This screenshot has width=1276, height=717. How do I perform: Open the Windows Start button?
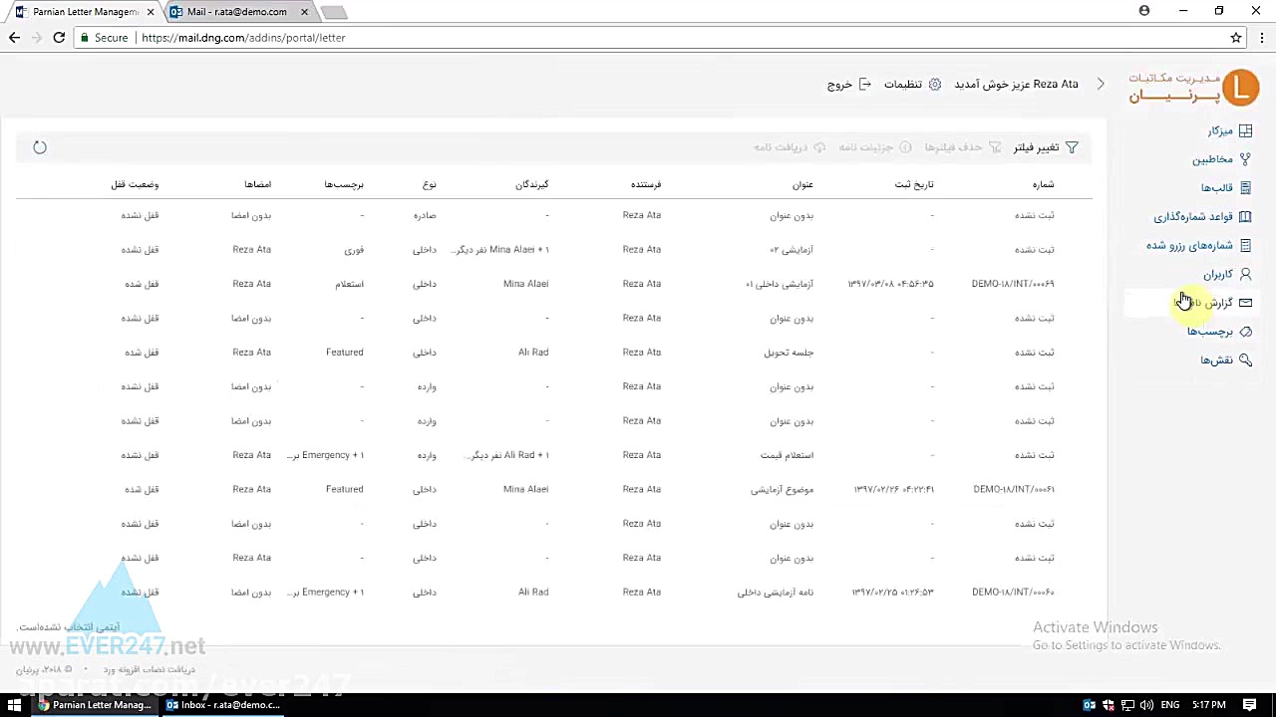tap(14, 705)
